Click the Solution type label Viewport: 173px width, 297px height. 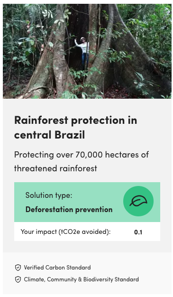click(x=49, y=195)
